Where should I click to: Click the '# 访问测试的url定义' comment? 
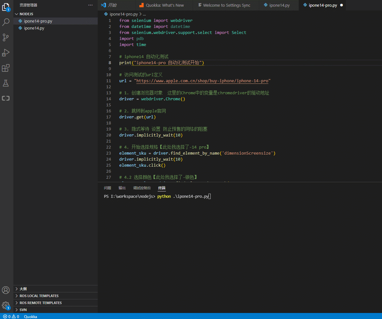tap(141, 75)
